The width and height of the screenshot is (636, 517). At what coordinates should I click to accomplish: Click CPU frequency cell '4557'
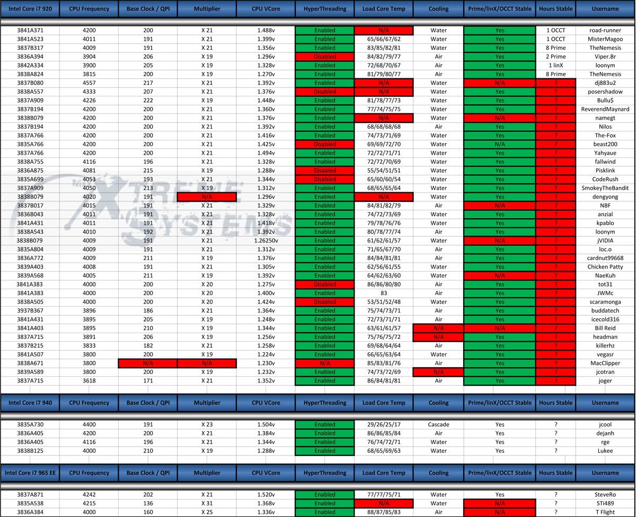89,83
